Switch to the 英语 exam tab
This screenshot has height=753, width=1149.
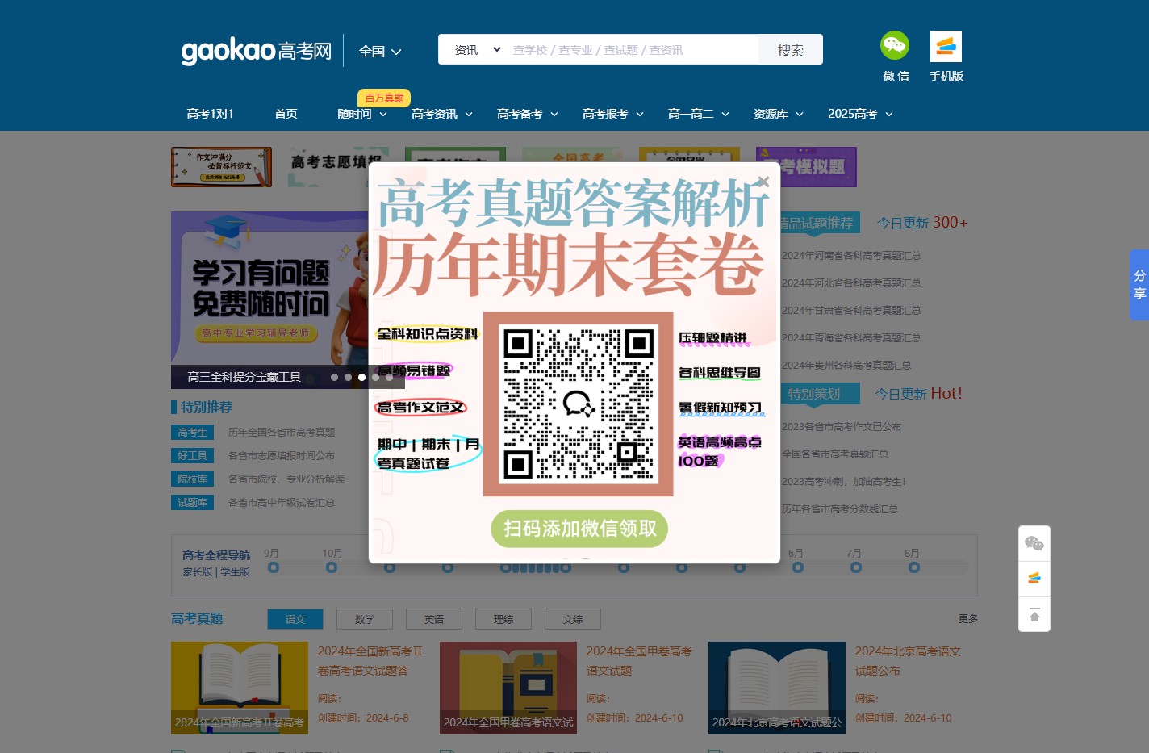[434, 619]
